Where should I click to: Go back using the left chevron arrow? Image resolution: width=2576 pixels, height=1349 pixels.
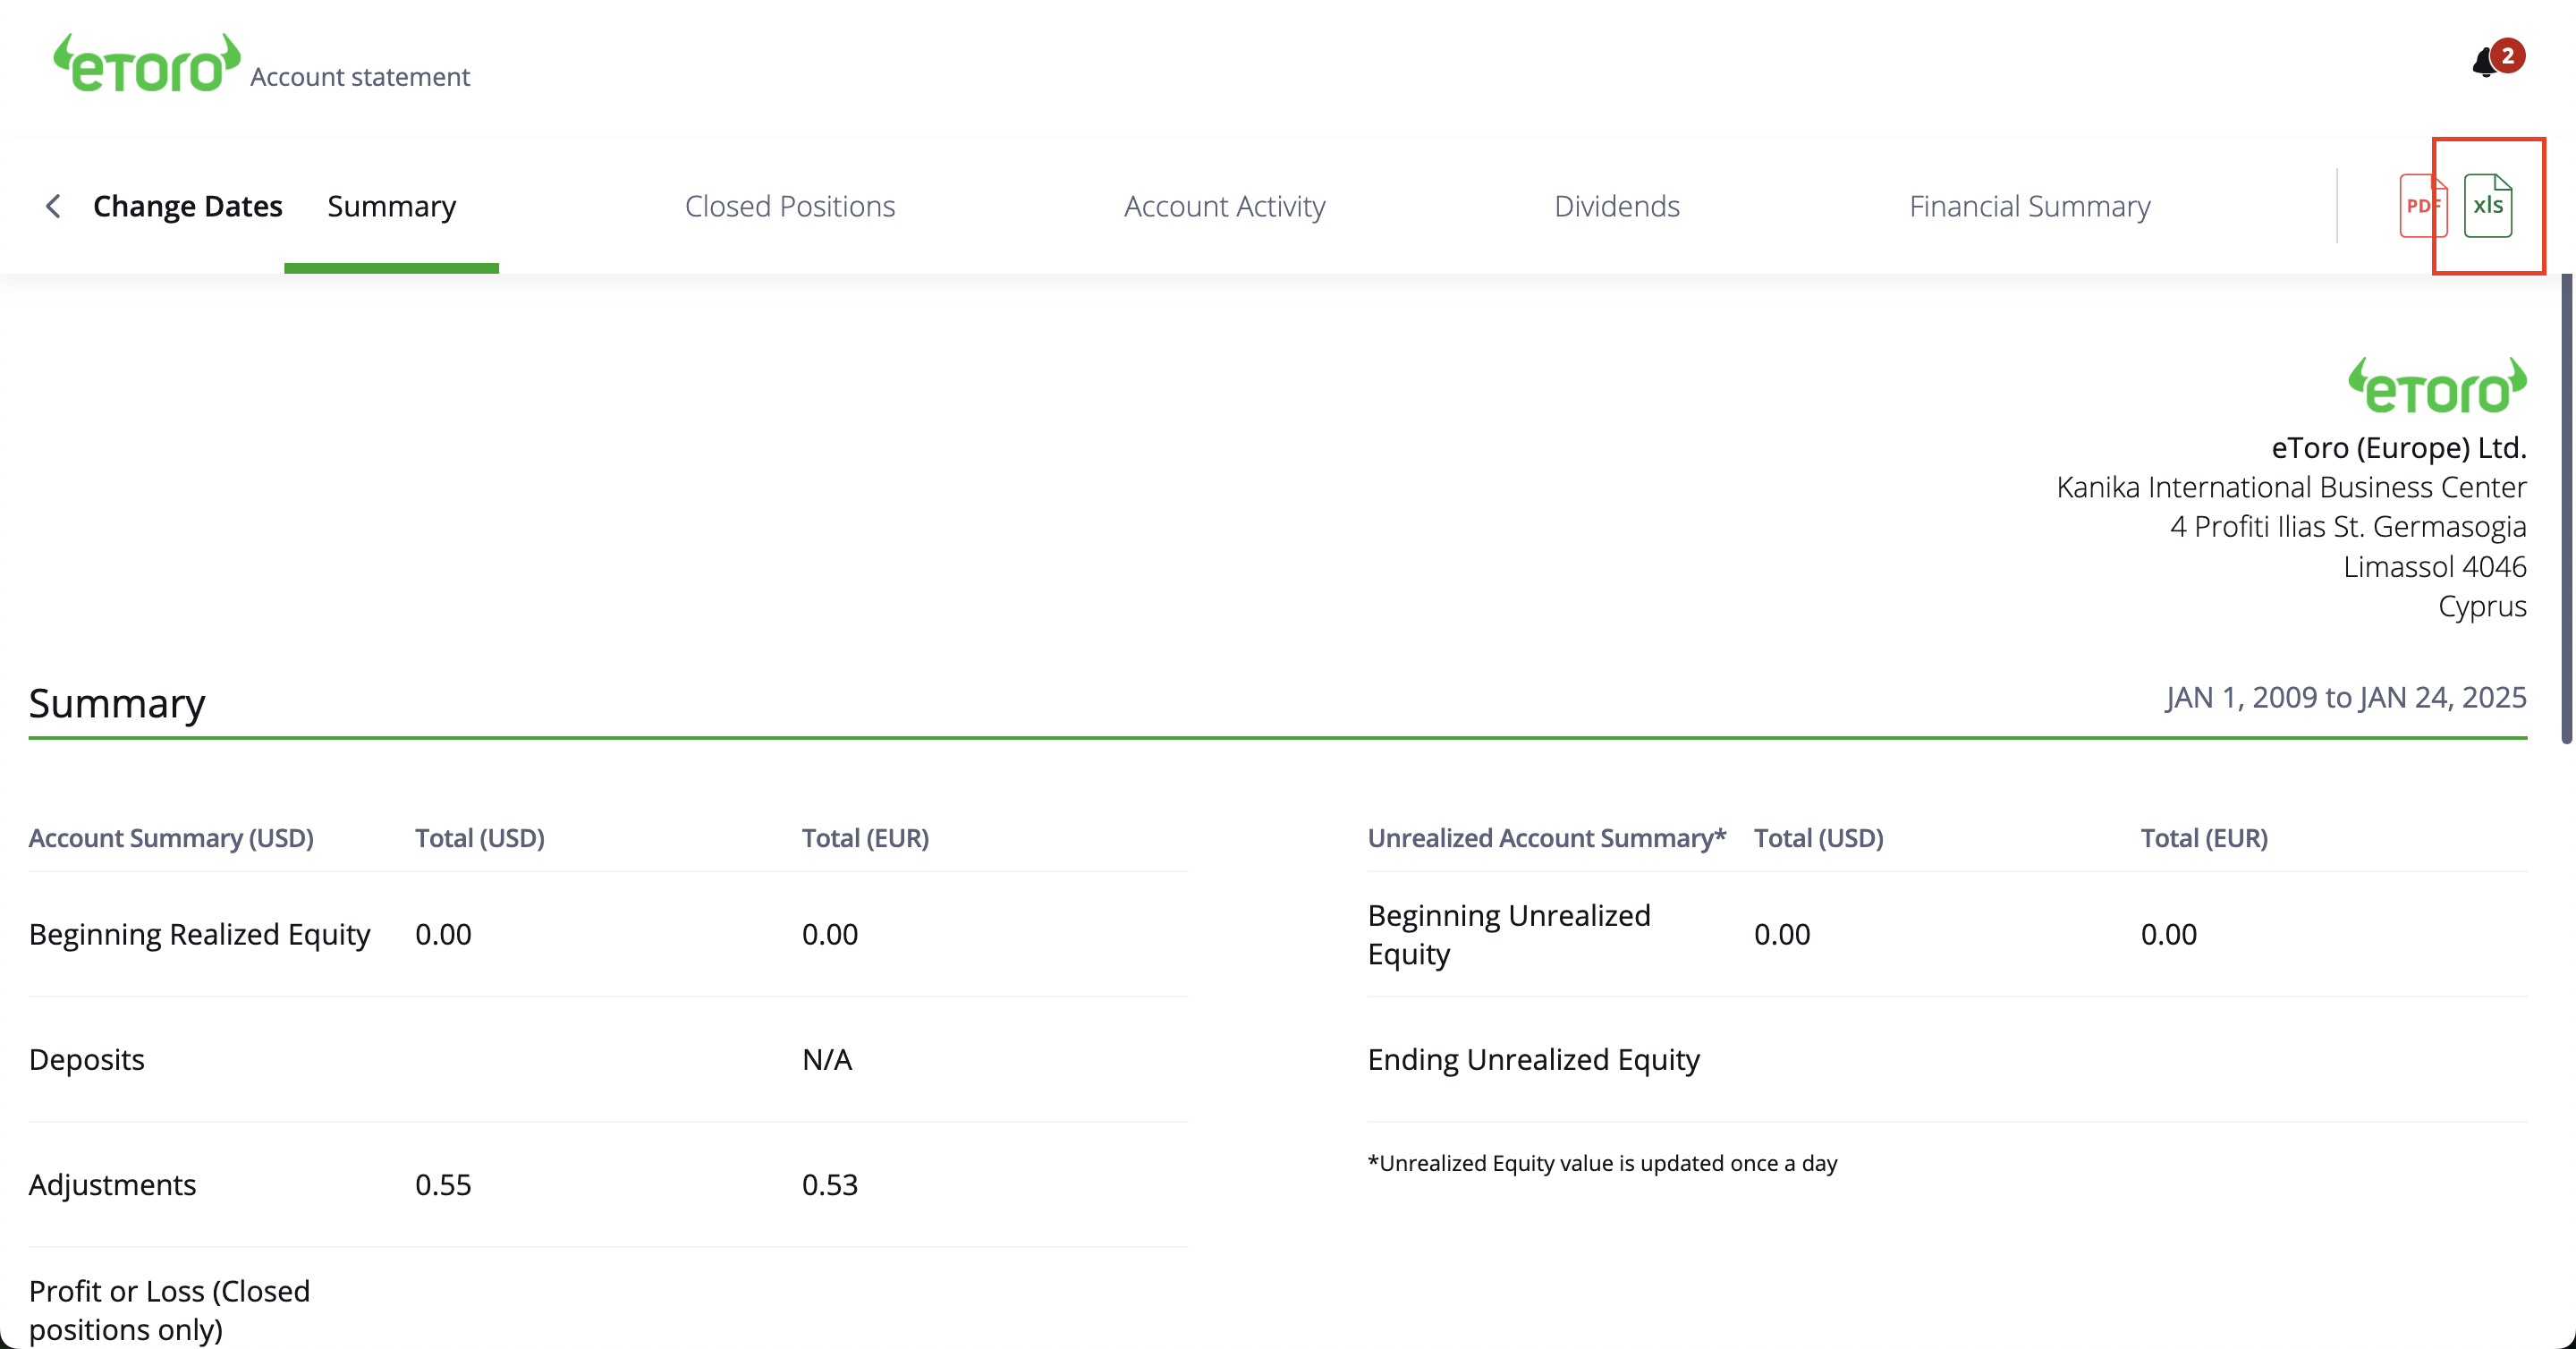(x=54, y=206)
